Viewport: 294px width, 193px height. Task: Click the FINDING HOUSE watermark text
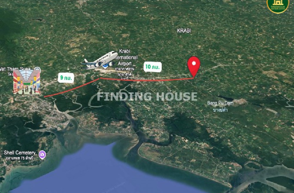tap(147, 96)
